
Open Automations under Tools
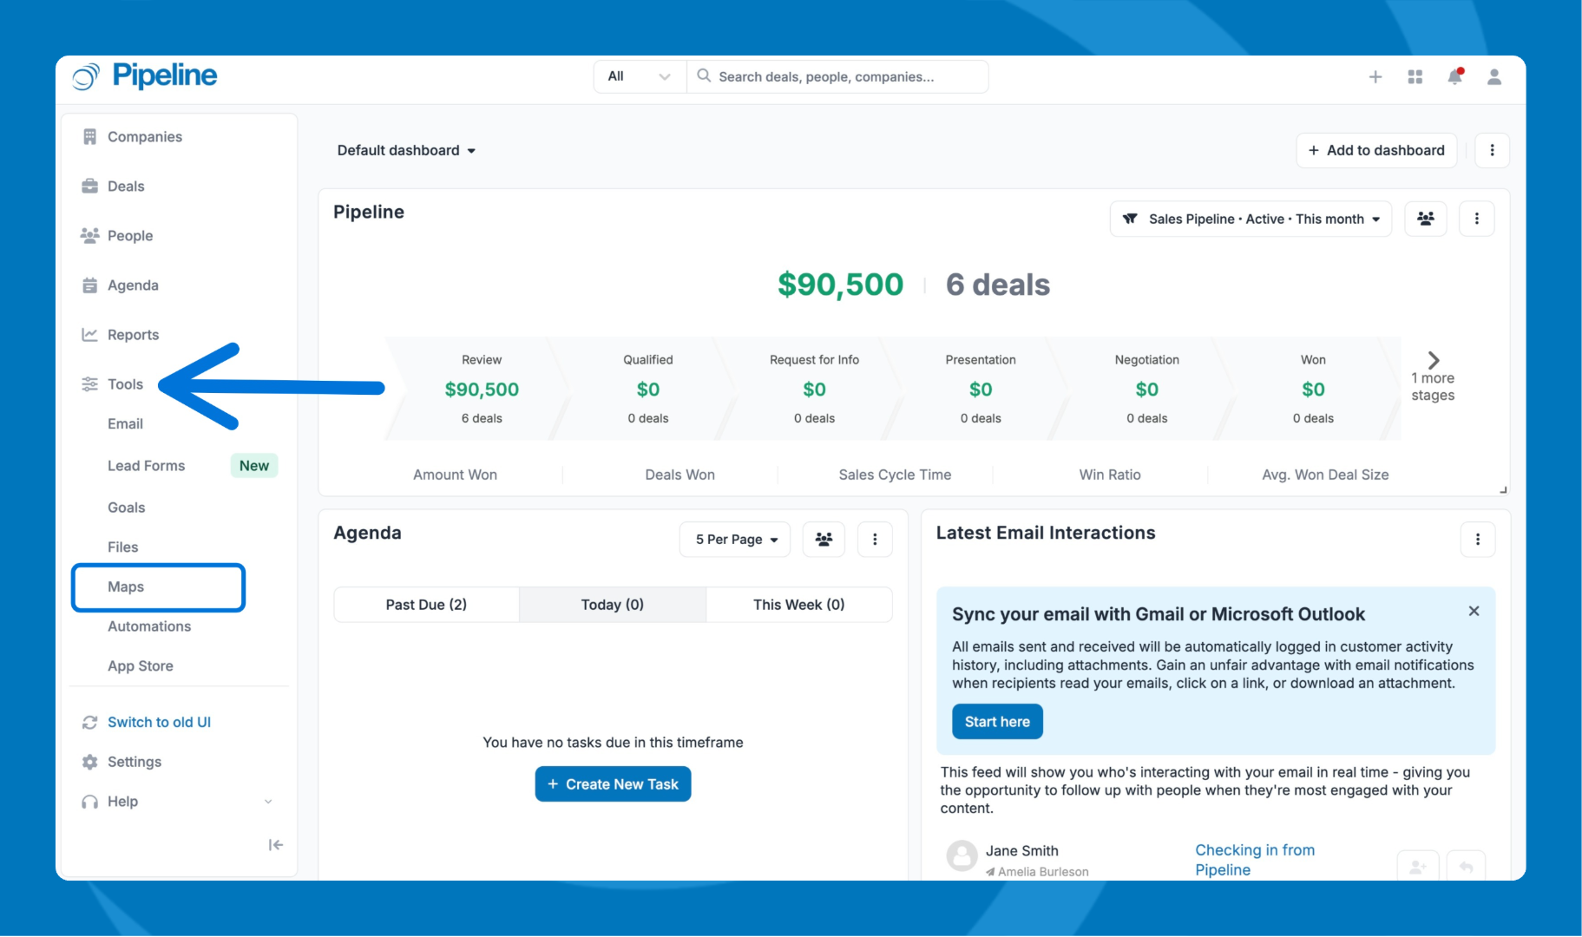149,626
